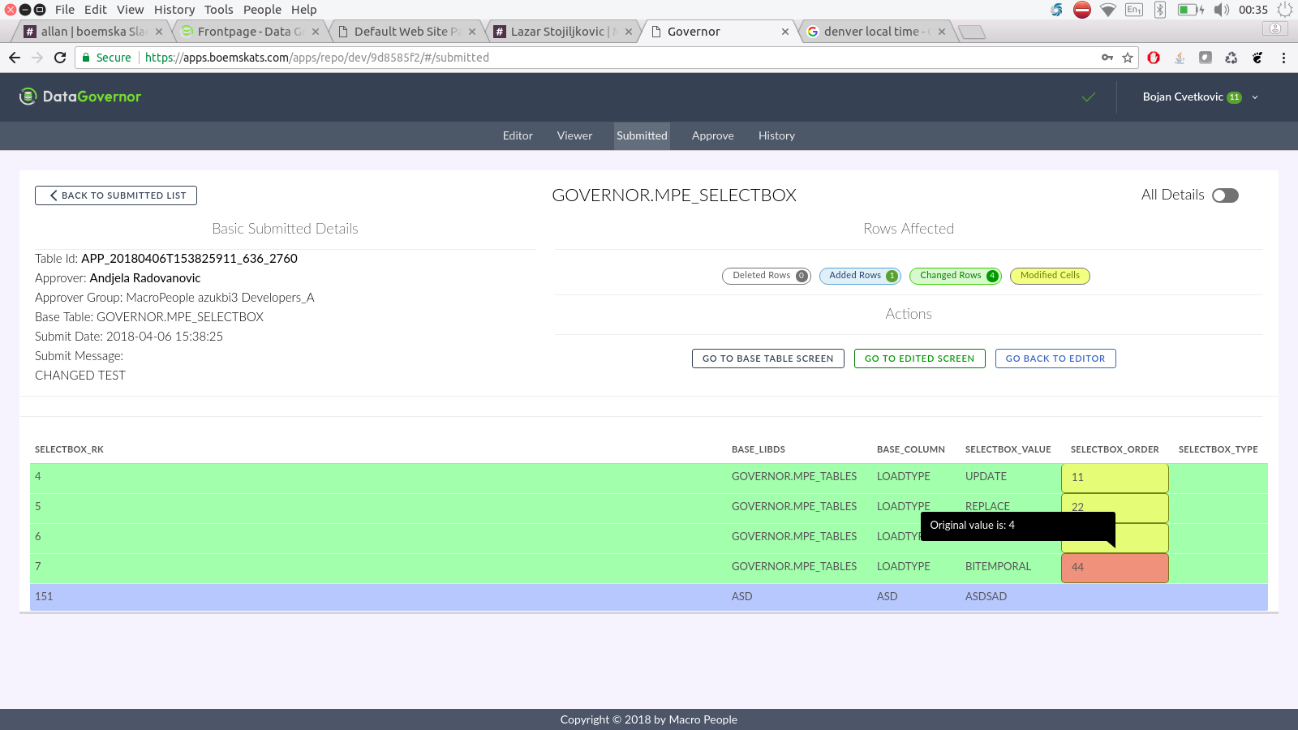
Task: Reload the page with the refresh icon
Action: point(60,58)
